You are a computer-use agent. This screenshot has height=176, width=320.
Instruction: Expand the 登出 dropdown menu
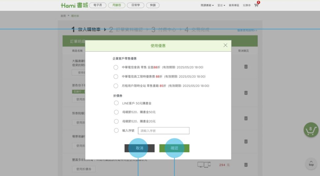[x=221, y=5]
